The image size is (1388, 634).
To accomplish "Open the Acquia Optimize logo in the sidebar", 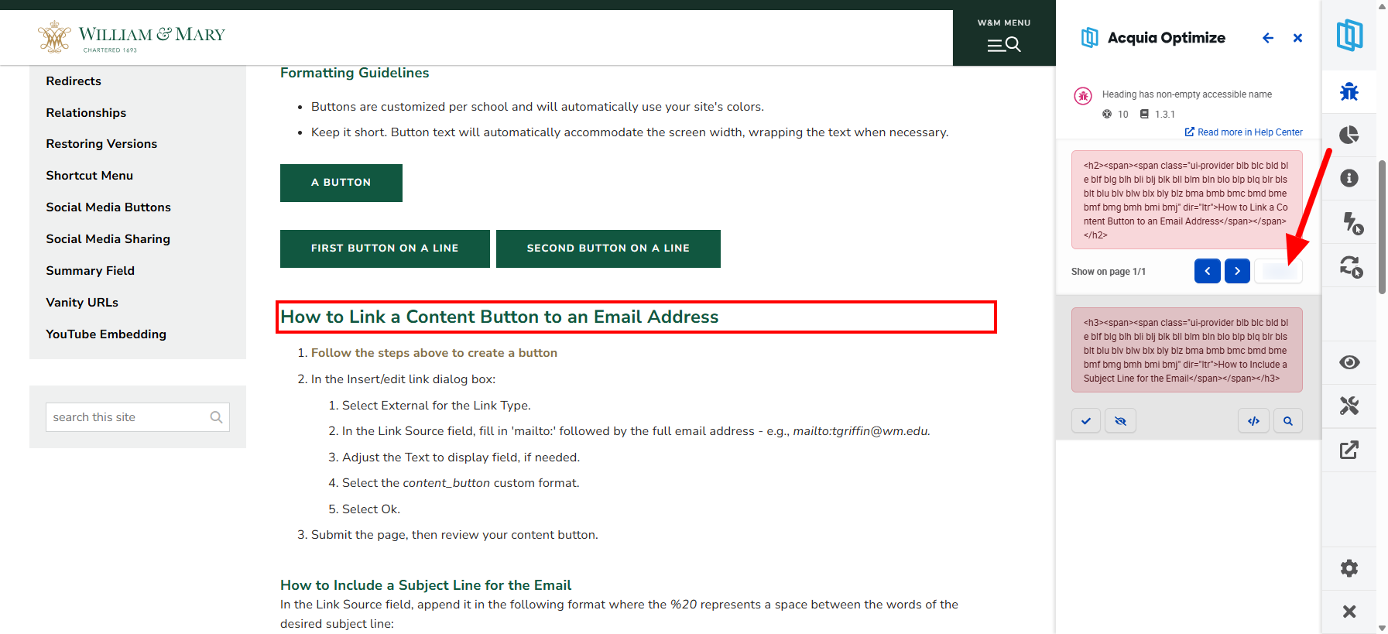I will pos(1349,35).
